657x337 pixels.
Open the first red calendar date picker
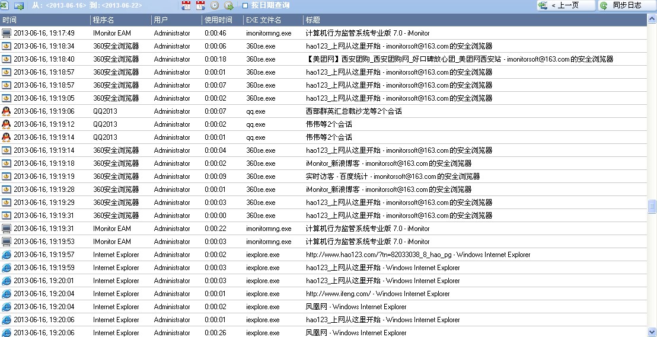pos(186,5)
